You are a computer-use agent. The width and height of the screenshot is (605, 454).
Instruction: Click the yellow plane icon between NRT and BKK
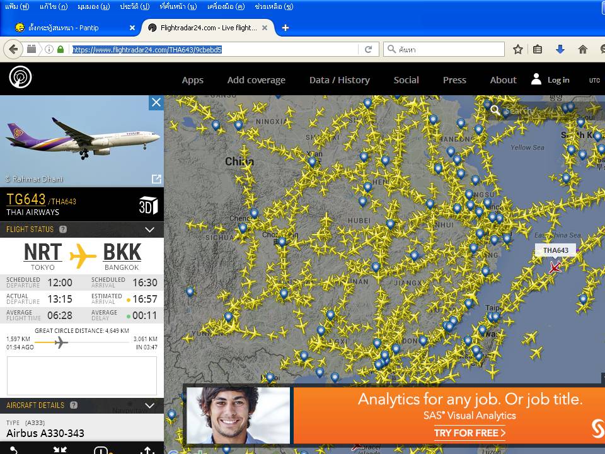[x=83, y=255]
